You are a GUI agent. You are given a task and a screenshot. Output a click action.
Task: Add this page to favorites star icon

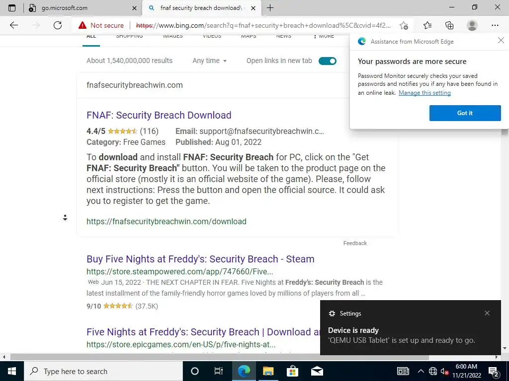click(x=404, y=25)
